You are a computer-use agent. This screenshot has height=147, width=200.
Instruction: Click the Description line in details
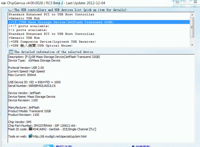(x=54, y=57)
